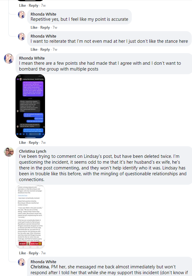This screenshot has height=276, width=192.
Task: Open Christina Lynch's profile picture
Action: pos(9,152)
